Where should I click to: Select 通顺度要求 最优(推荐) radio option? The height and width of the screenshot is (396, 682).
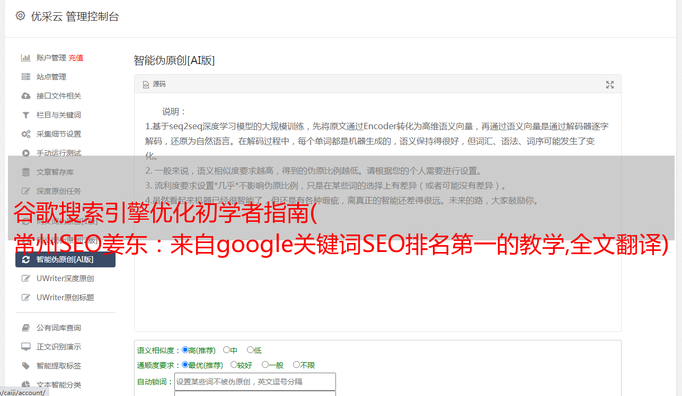tap(185, 365)
